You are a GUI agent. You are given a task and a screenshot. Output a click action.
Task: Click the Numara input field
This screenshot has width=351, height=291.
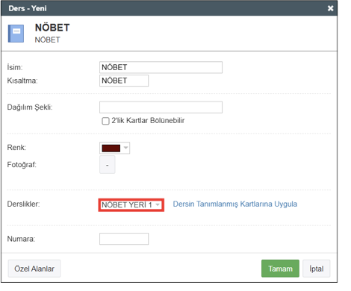(124, 239)
